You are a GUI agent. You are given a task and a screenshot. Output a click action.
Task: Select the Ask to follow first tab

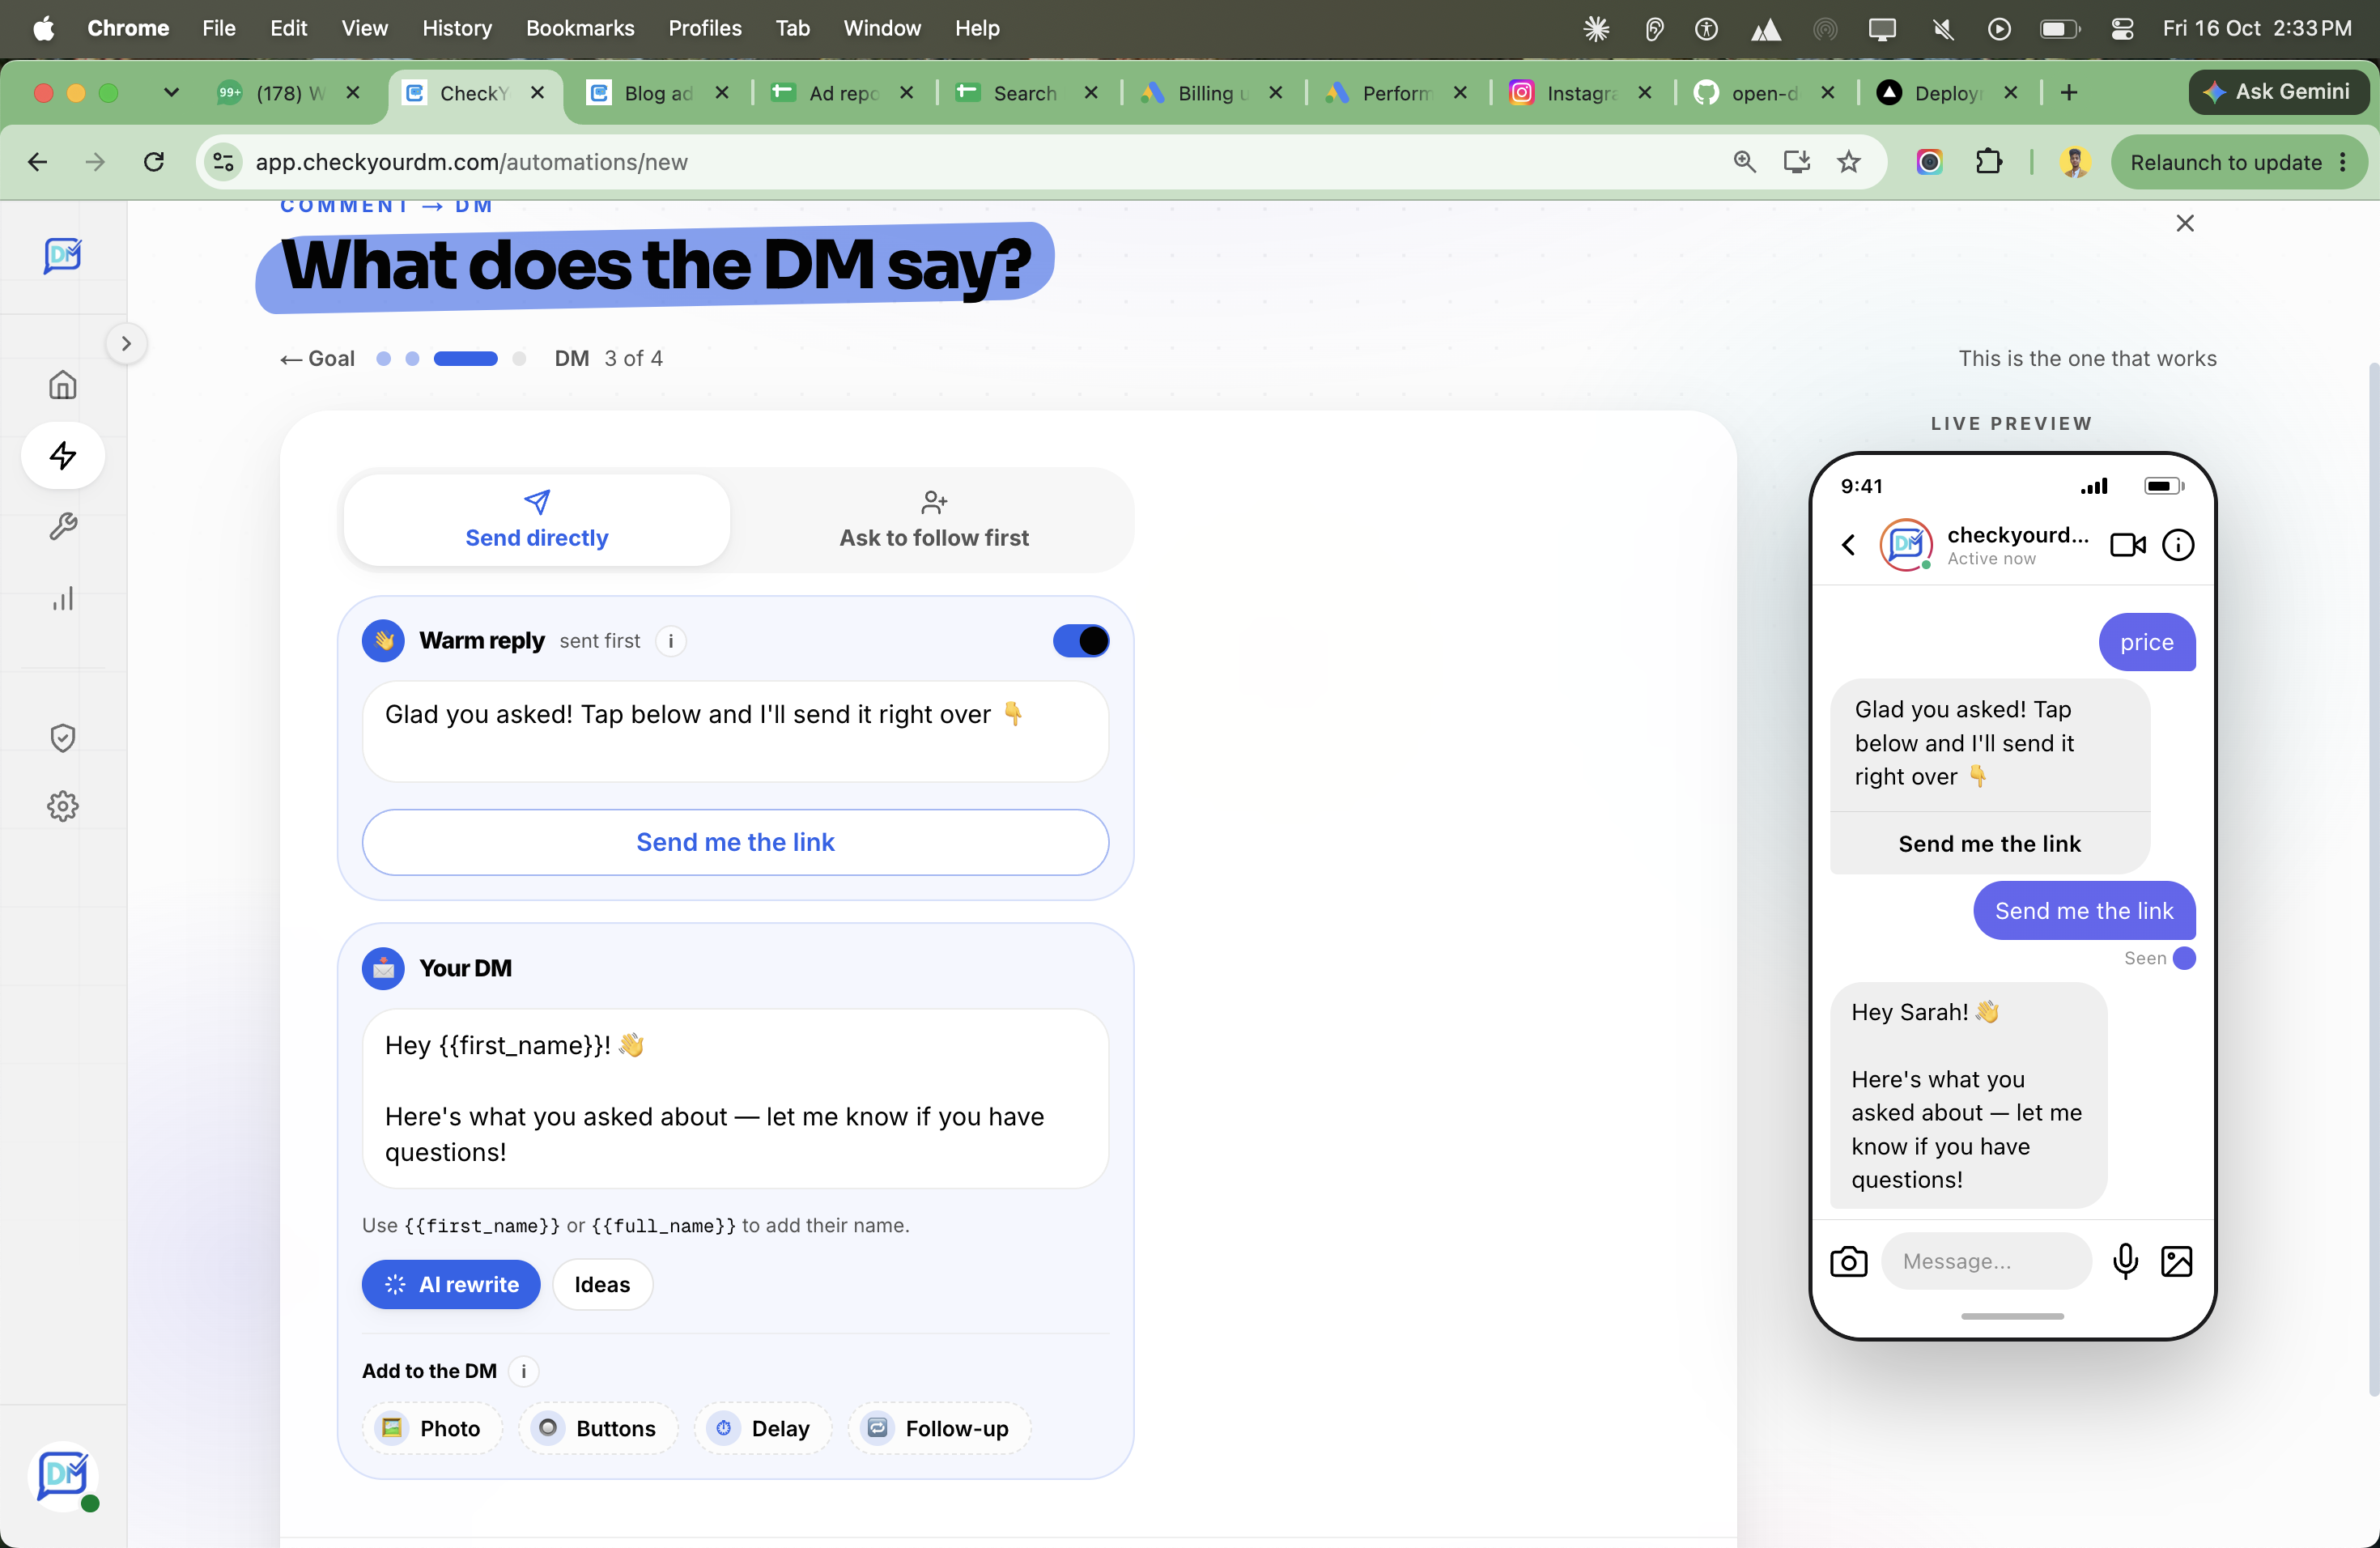pyautogui.click(x=934, y=520)
